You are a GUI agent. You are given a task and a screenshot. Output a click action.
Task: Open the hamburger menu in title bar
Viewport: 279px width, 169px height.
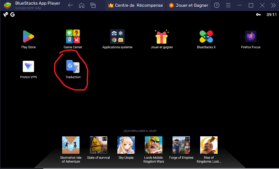click(228, 5)
